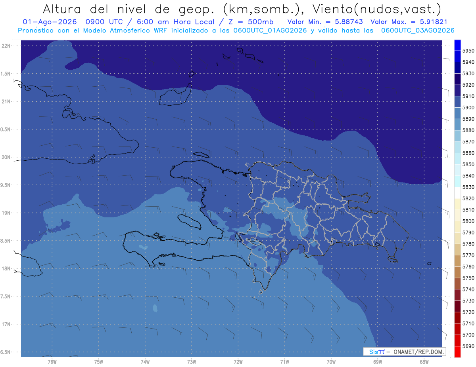476x367 pixels.
Task: Click the colorbar label '5950'
Action: [468, 51]
